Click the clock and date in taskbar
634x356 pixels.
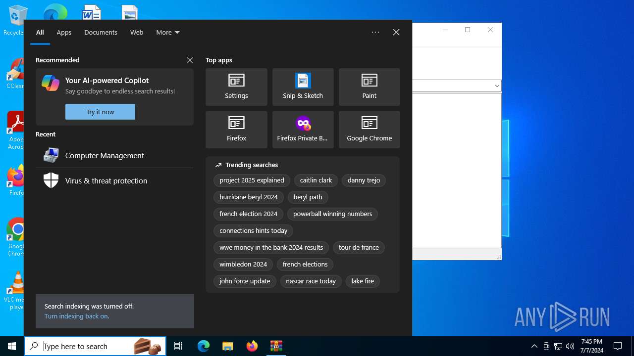pos(591,346)
